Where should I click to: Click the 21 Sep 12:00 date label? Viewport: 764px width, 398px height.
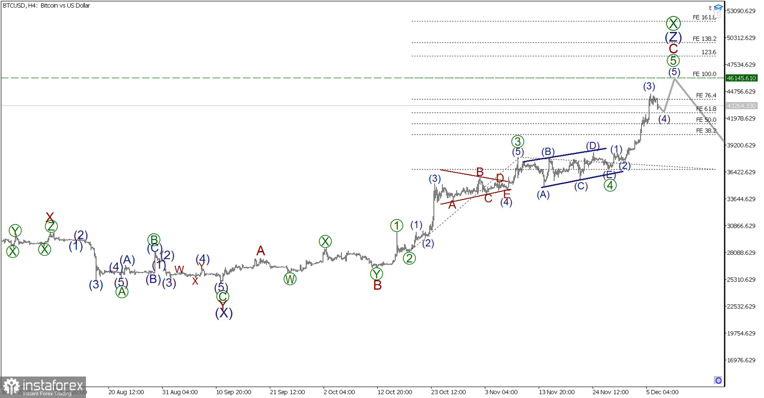coord(287,392)
